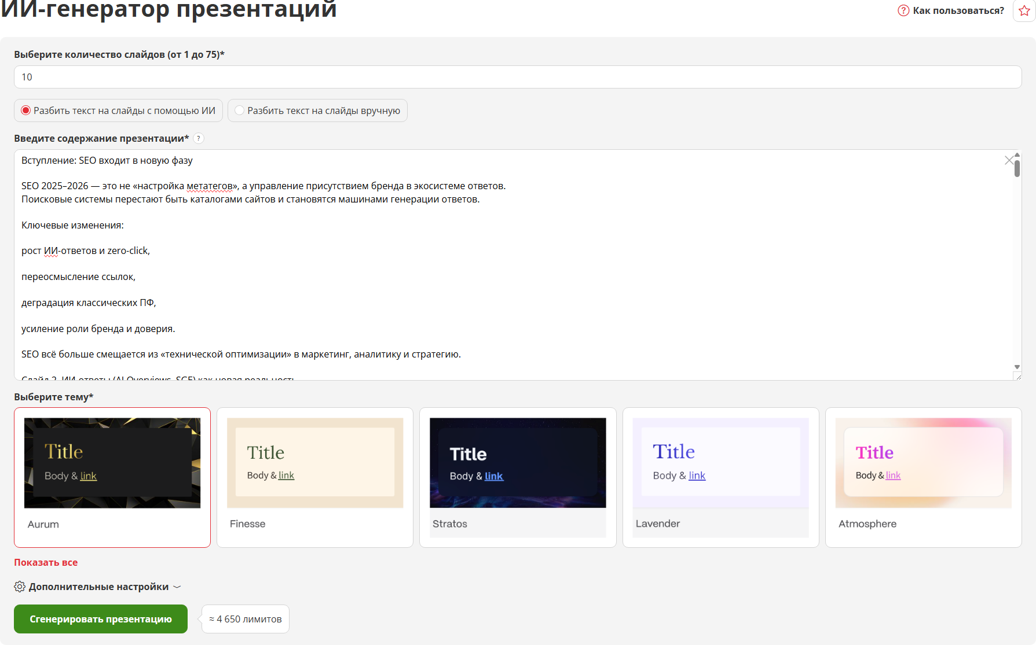
Task: Click 'Показать все' to show all themes
Action: pos(46,562)
